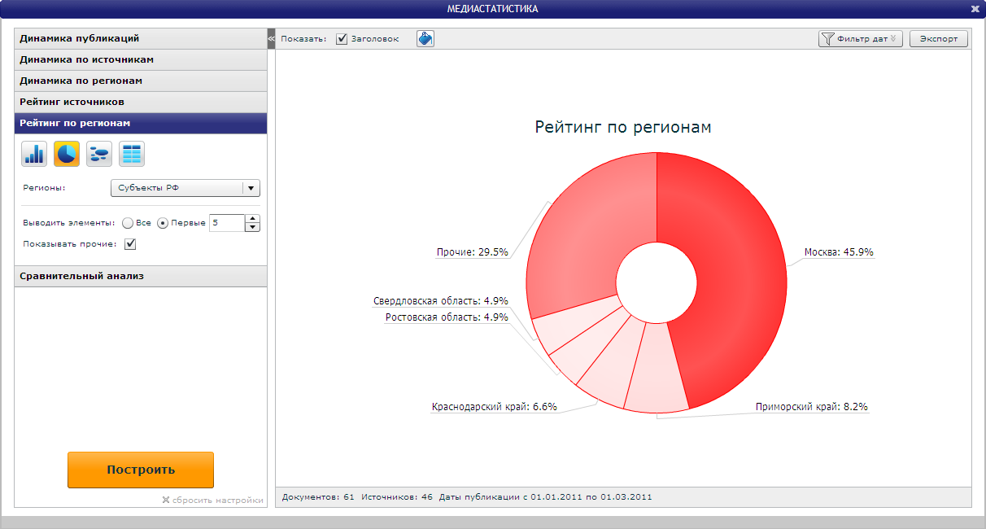The height and width of the screenshot is (529, 986).
Task: Click the Свердловская область: 4.9% label
Action: [441, 301]
